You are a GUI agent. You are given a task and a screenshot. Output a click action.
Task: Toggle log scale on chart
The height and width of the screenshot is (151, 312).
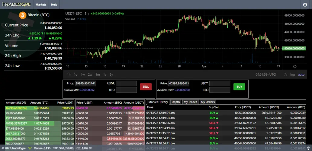click(x=292, y=74)
